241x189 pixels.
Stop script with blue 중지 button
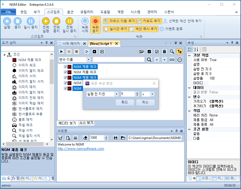tap(18, 23)
